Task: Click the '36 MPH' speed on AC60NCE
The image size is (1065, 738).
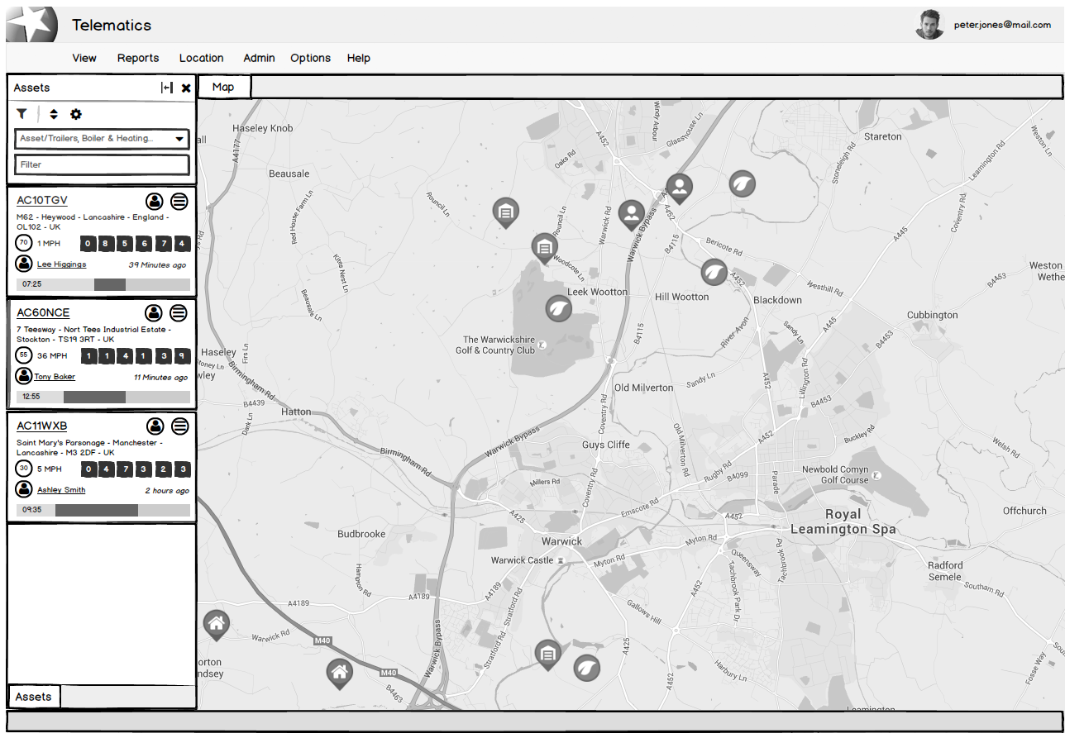Action: pyautogui.click(x=52, y=356)
